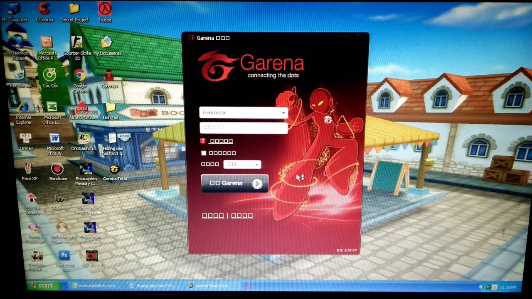This screenshot has width=532, height=299.
Task: Open Emurayden Memory C... shortcut
Action: click(x=86, y=174)
